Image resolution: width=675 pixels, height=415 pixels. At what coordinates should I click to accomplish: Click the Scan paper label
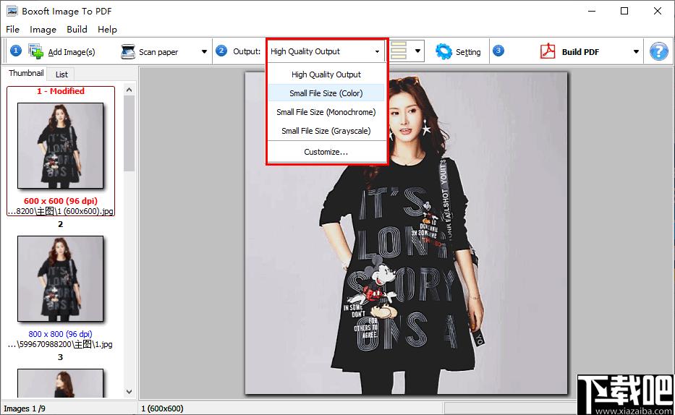[158, 52]
